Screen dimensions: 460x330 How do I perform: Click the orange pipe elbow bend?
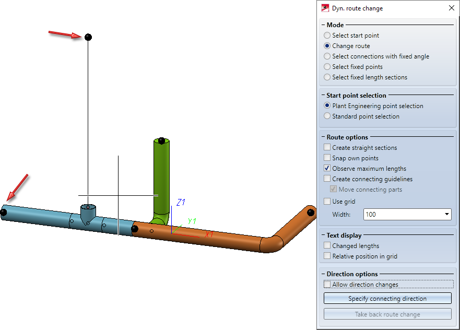(272, 244)
